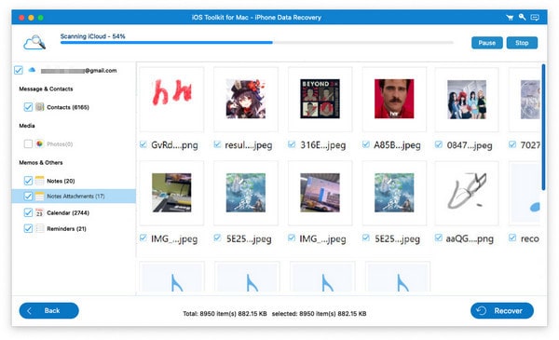Stop the iCloud scan

[522, 43]
